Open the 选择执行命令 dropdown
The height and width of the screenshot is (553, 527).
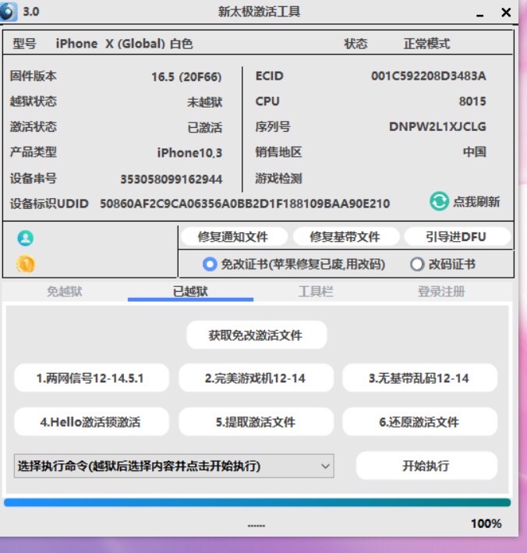174,466
